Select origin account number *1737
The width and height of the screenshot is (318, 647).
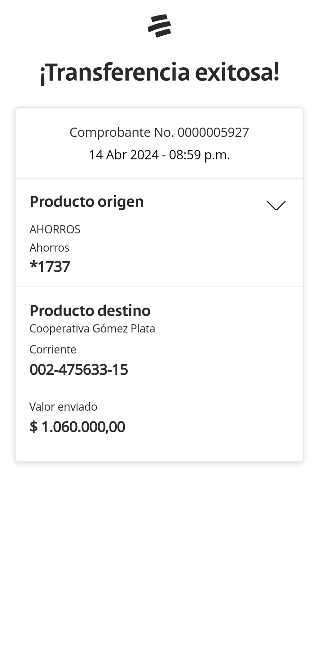(50, 267)
